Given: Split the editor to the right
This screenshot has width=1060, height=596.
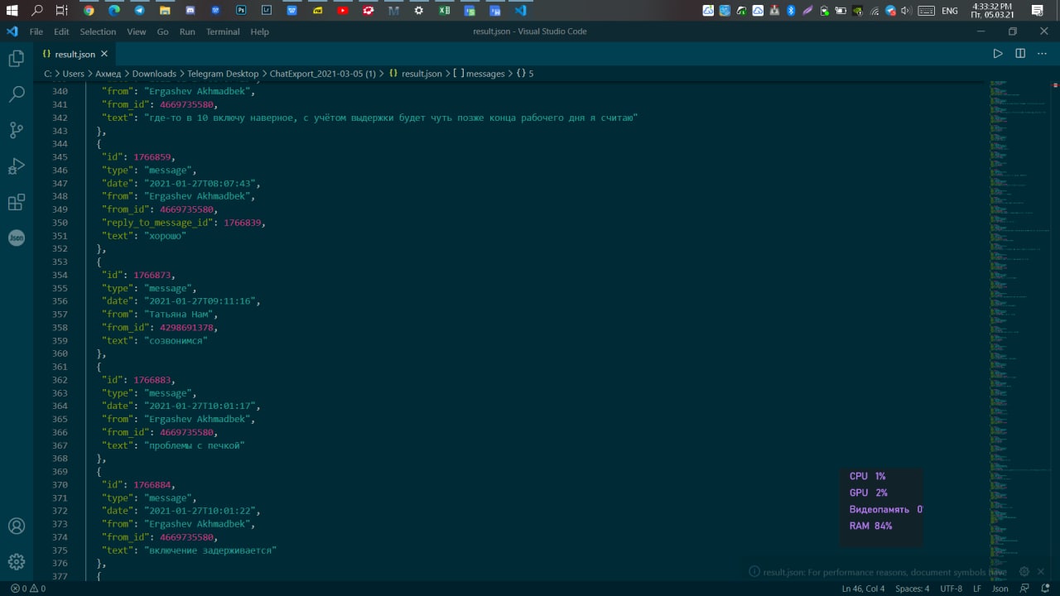Looking at the screenshot, I should [1020, 54].
